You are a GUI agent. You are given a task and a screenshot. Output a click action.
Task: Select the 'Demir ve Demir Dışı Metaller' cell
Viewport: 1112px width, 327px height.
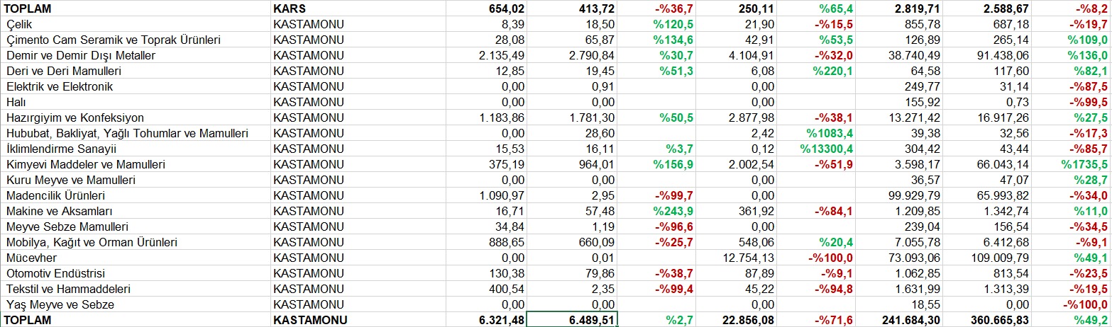[80, 55]
